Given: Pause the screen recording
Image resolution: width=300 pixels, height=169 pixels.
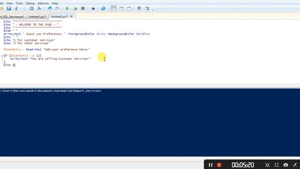Looking at the screenshot, I should (210, 165).
